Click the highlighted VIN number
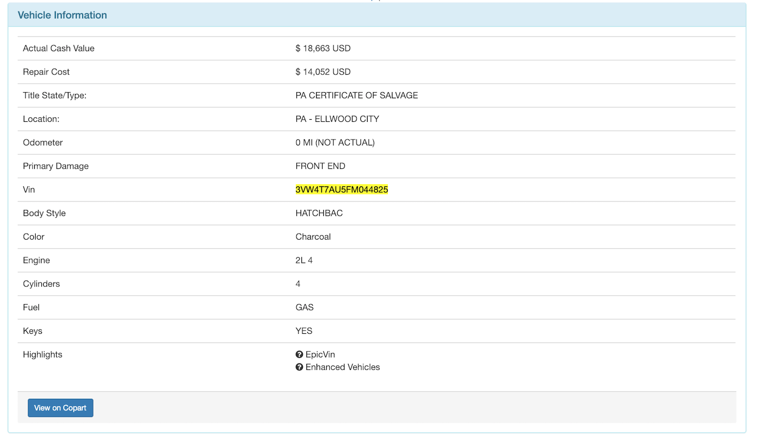 tap(342, 190)
